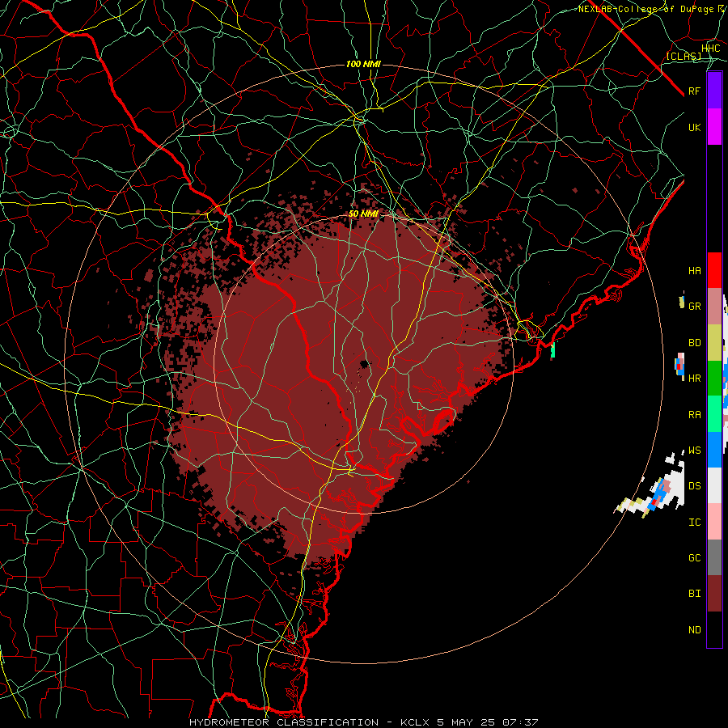Click the DS legend label
728x728 pixels.
point(695,486)
